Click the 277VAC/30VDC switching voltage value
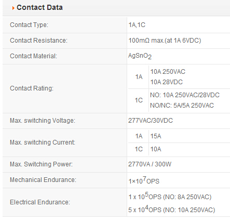Viewport: 230px width, 221px height. point(151,121)
